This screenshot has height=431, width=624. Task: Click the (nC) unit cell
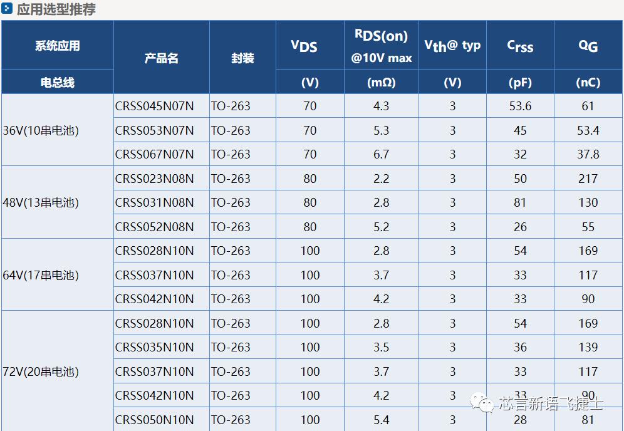coord(588,82)
